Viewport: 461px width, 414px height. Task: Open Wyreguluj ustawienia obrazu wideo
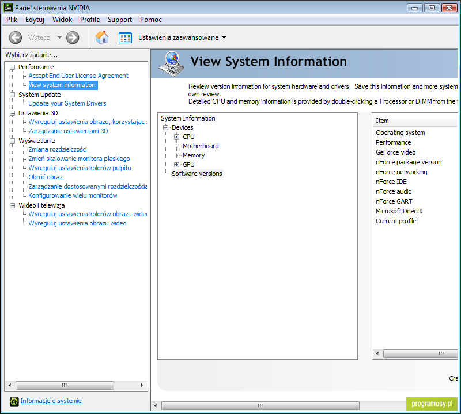[77, 223]
